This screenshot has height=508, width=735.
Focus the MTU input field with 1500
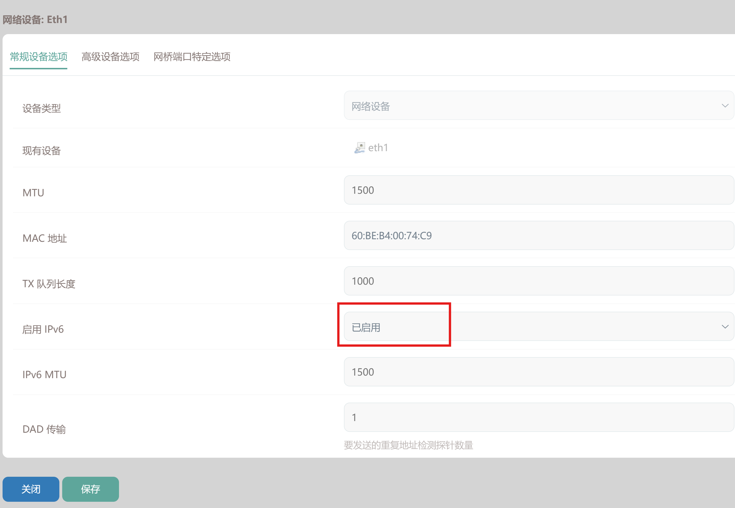[x=539, y=190]
